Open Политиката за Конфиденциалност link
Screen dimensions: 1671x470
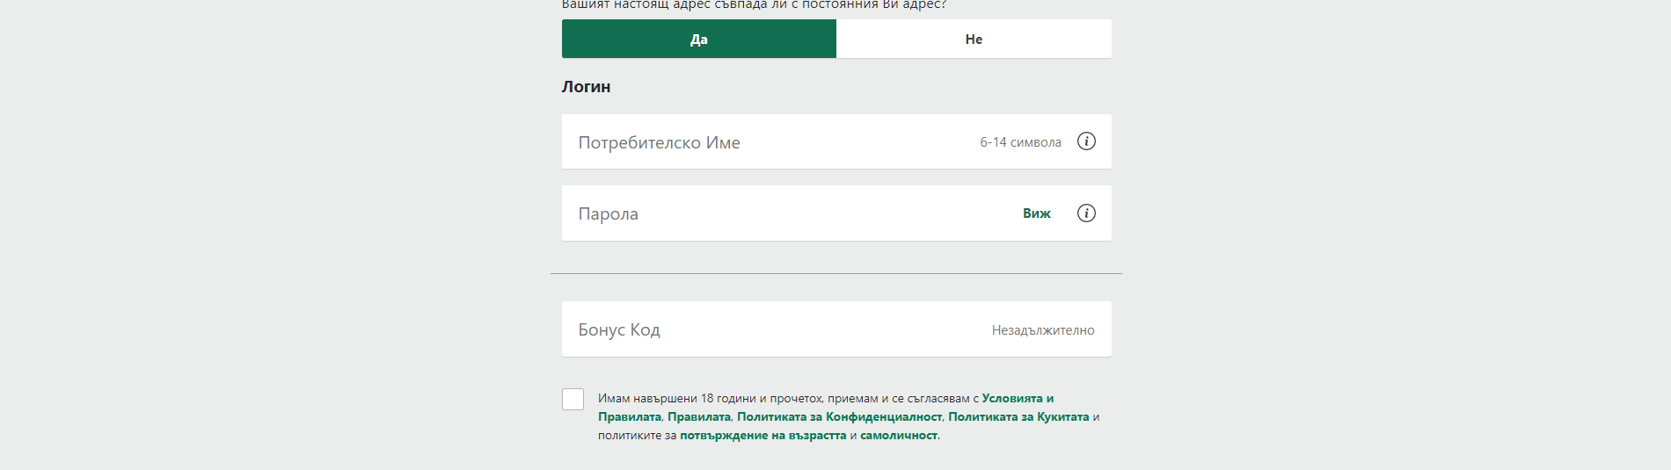(x=839, y=417)
